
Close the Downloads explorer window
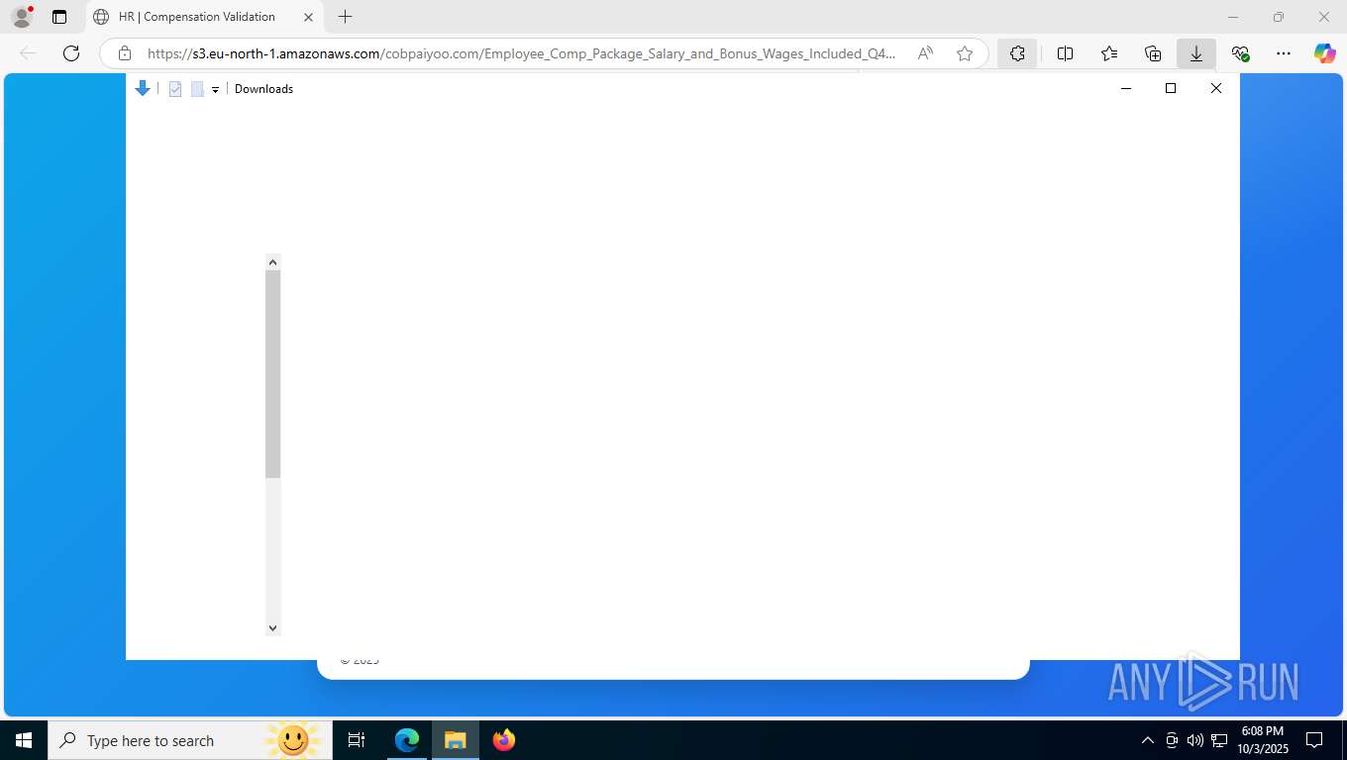[x=1216, y=88]
